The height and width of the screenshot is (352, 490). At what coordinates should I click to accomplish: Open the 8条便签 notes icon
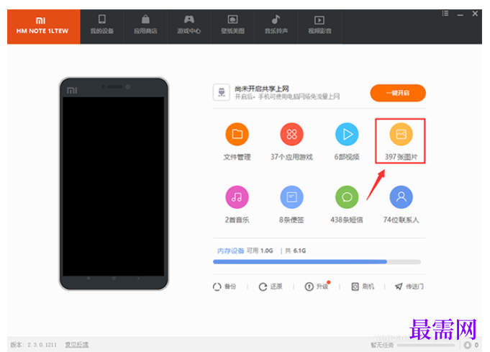point(291,197)
